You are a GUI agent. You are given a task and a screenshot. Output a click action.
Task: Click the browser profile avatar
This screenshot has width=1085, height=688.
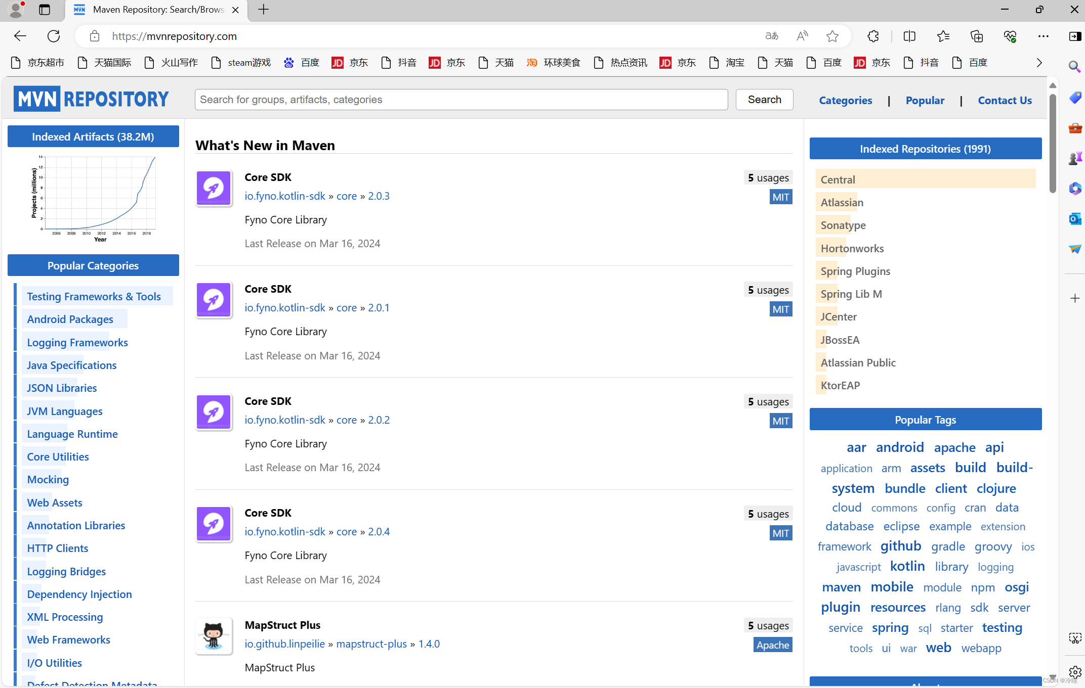pyautogui.click(x=16, y=10)
